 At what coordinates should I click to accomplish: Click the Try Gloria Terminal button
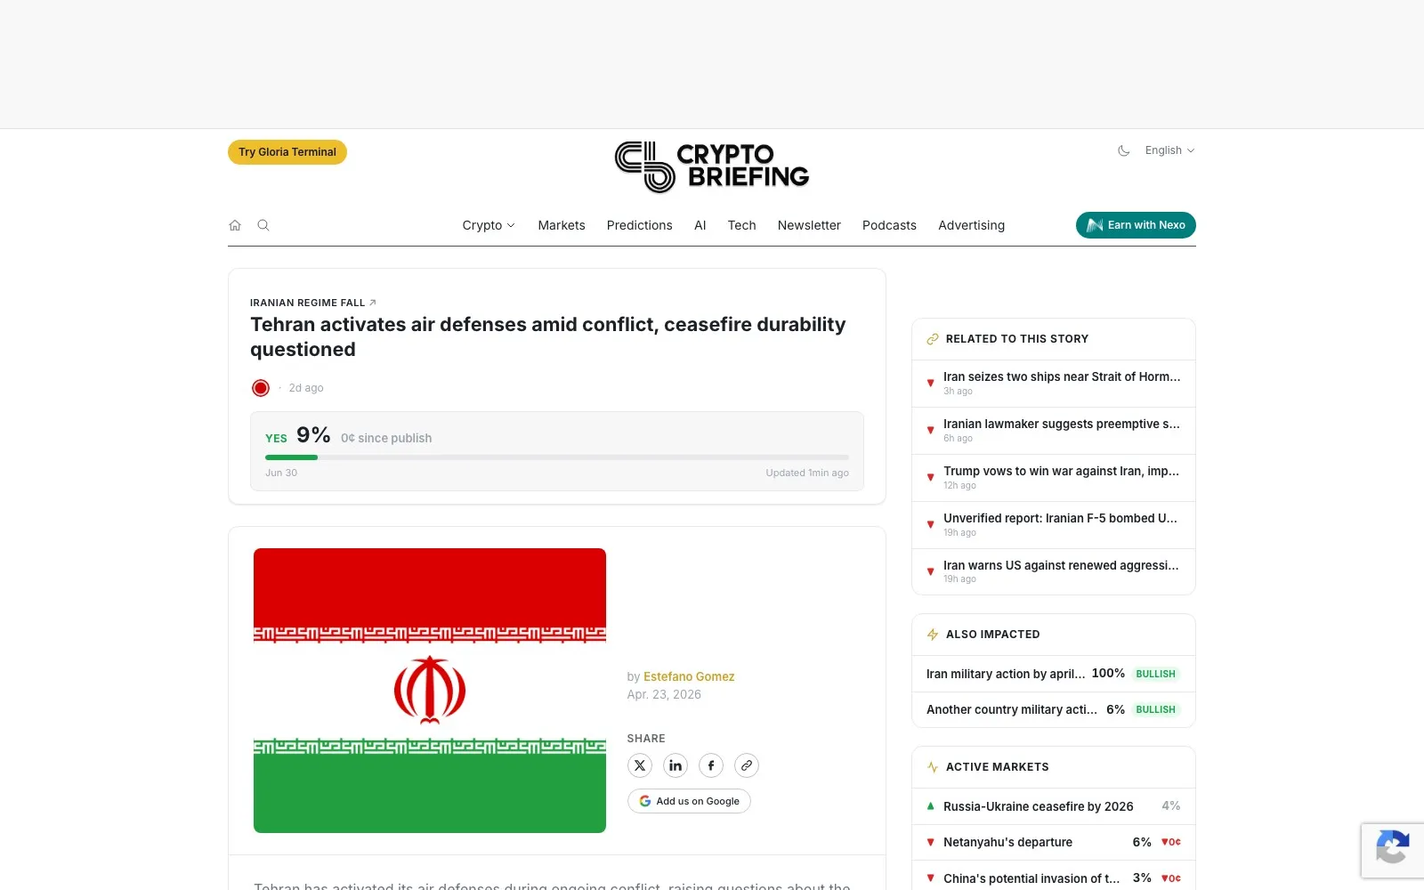287,152
